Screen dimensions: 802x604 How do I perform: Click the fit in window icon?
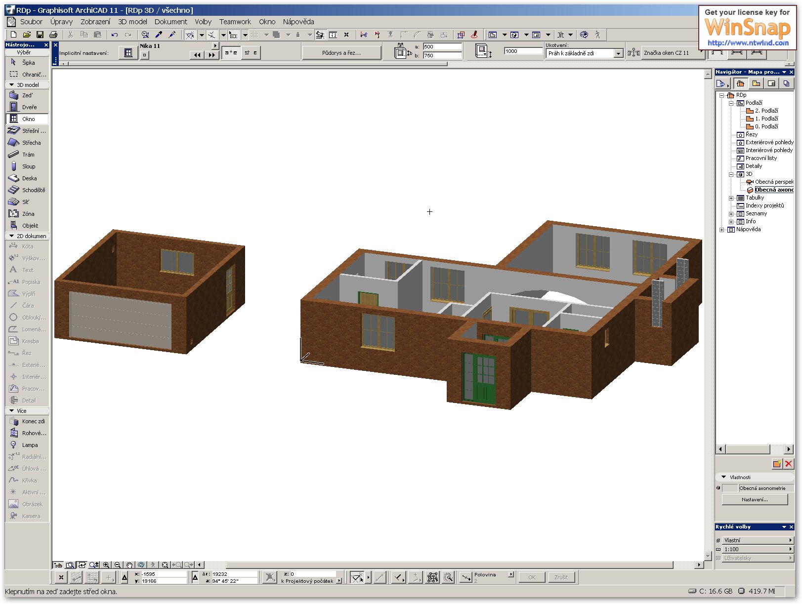click(165, 564)
